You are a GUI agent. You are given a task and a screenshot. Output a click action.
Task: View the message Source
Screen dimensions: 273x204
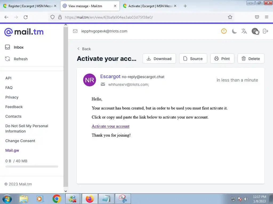coord(193,59)
